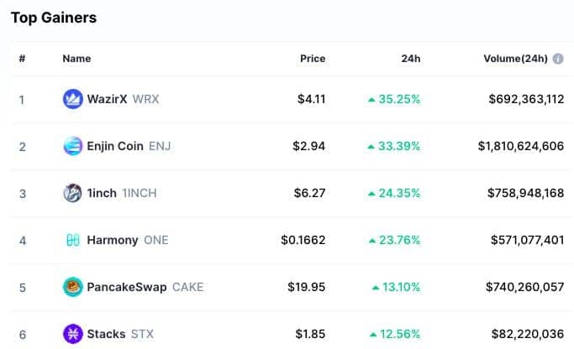Screen dimensions: 574x349
Task: Click the Stacks STX ticker text
Action: [x=142, y=334]
